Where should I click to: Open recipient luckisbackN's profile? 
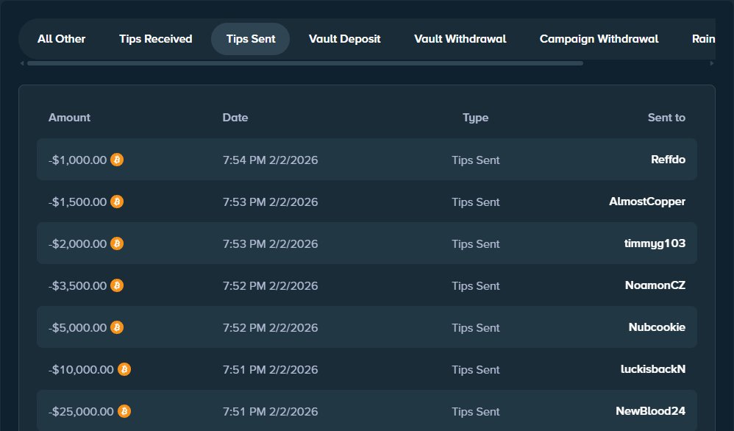(653, 369)
